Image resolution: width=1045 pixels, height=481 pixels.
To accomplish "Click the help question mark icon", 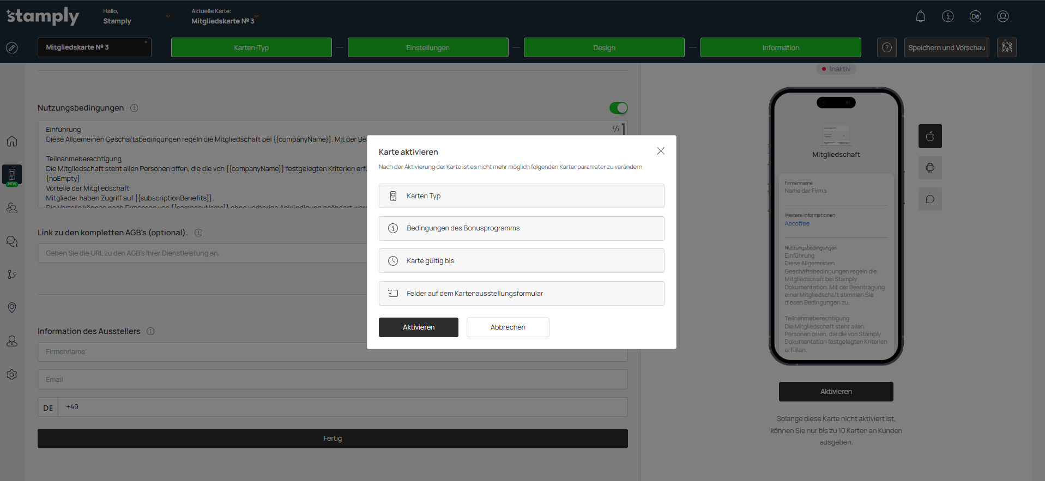I will click(x=886, y=47).
